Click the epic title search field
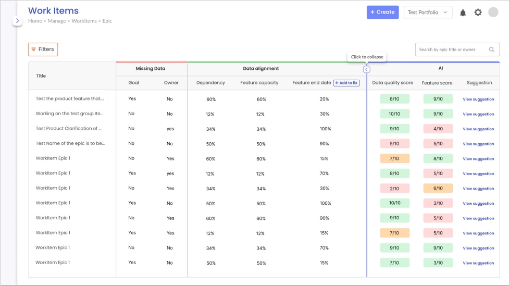This screenshot has width=509, height=286. [451, 49]
